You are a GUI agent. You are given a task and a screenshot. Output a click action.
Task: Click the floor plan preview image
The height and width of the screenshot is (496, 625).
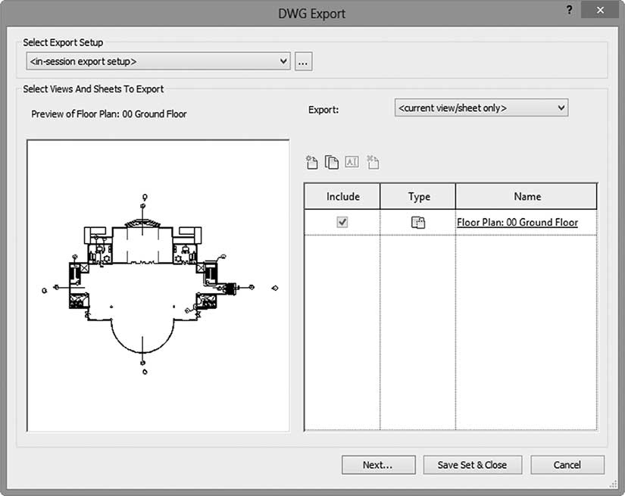tap(158, 285)
